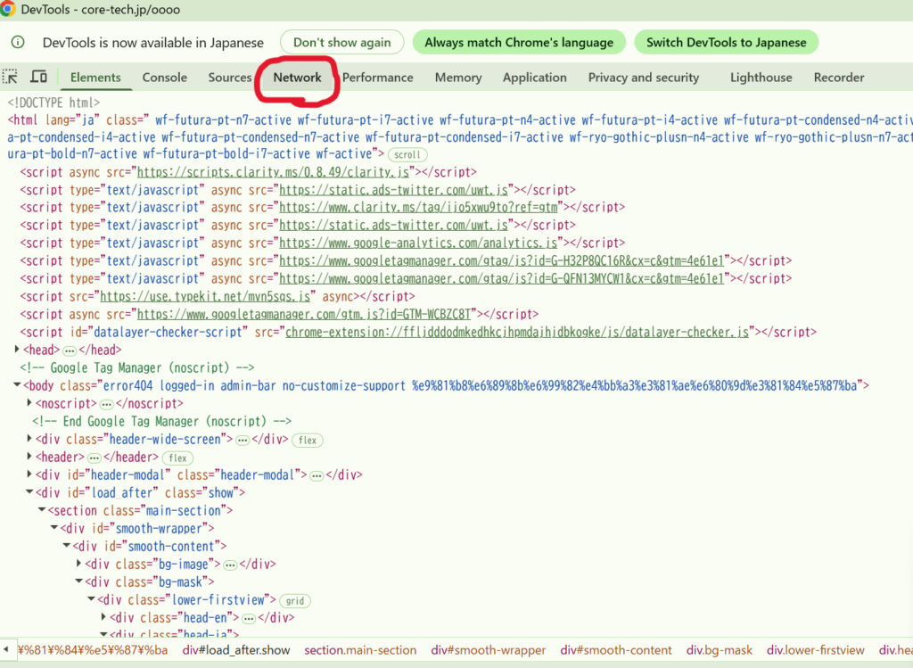Switch to the Console tab

[165, 78]
